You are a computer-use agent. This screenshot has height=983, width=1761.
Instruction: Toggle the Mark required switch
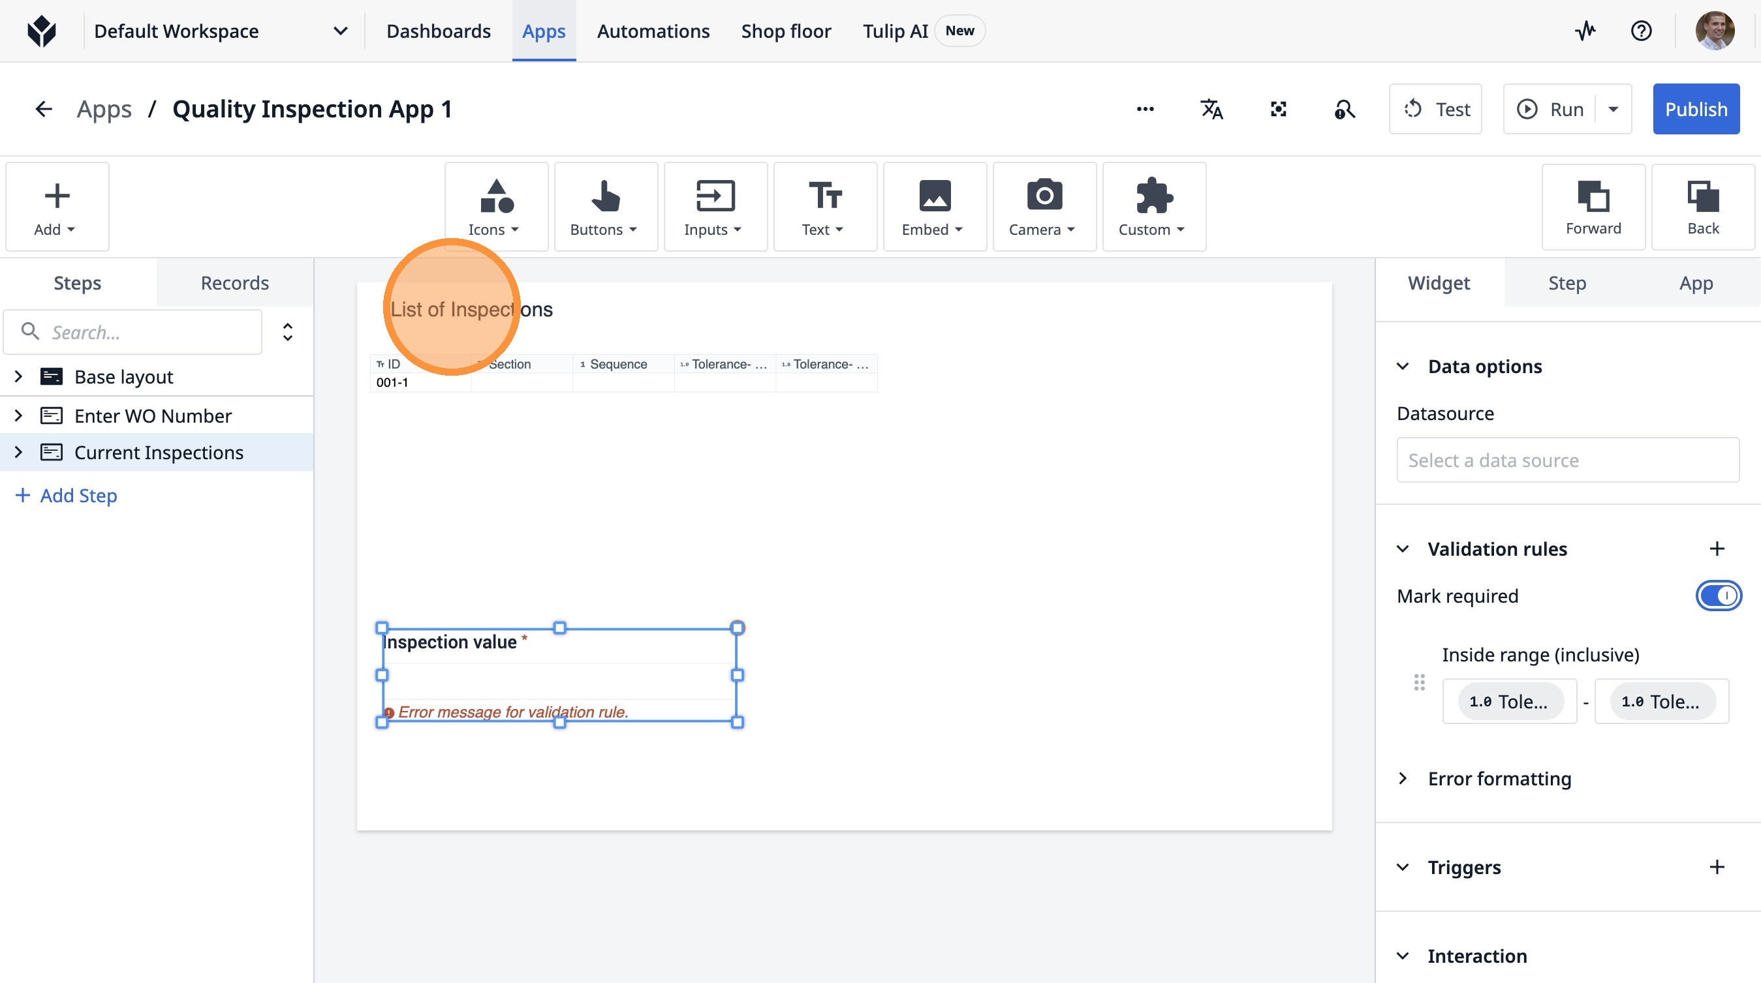click(x=1718, y=596)
